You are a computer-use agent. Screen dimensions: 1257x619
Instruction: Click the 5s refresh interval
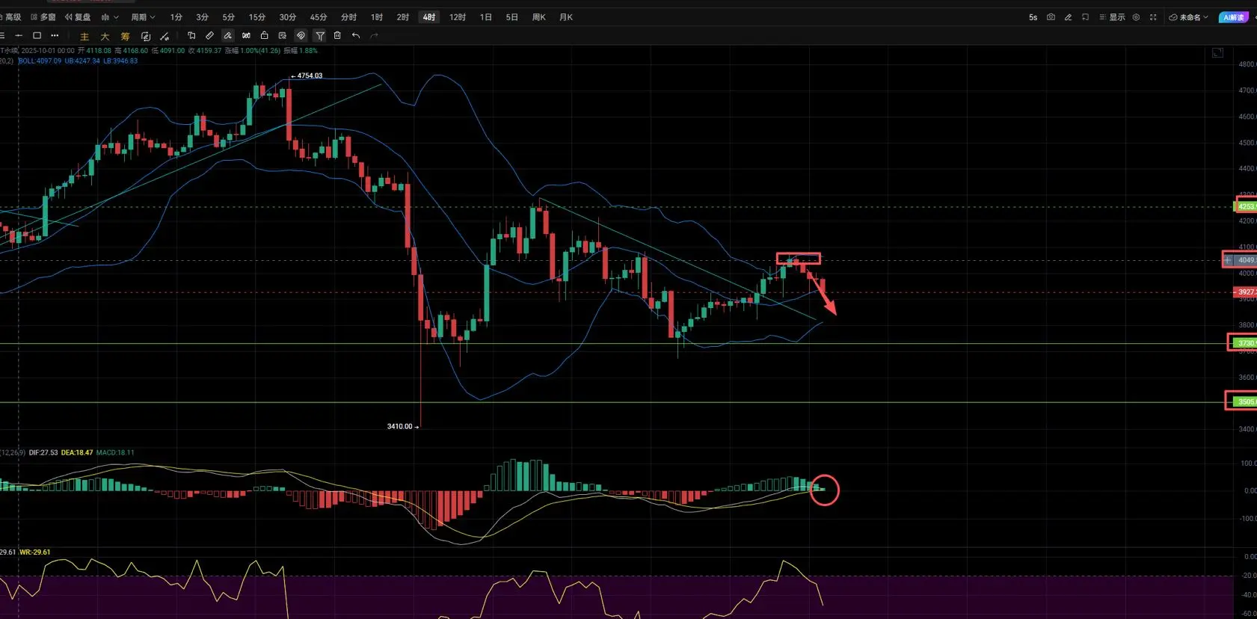(1033, 17)
